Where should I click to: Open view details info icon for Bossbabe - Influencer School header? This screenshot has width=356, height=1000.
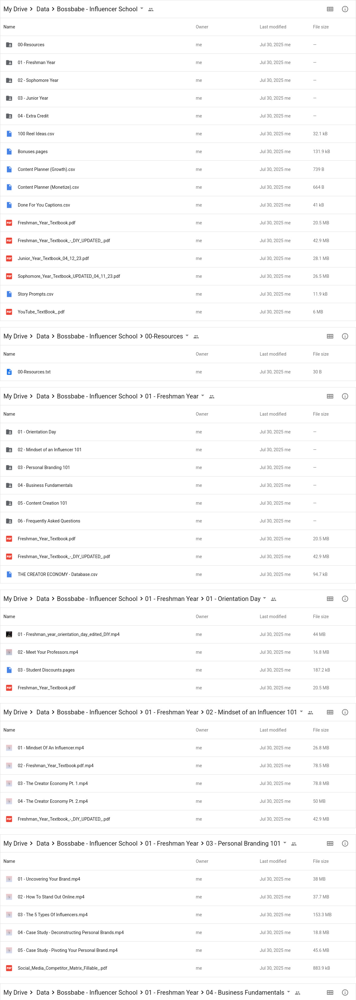pos(345,9)
